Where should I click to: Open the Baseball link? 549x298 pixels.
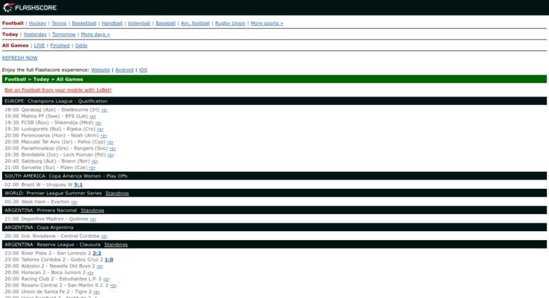coord(165,23)
